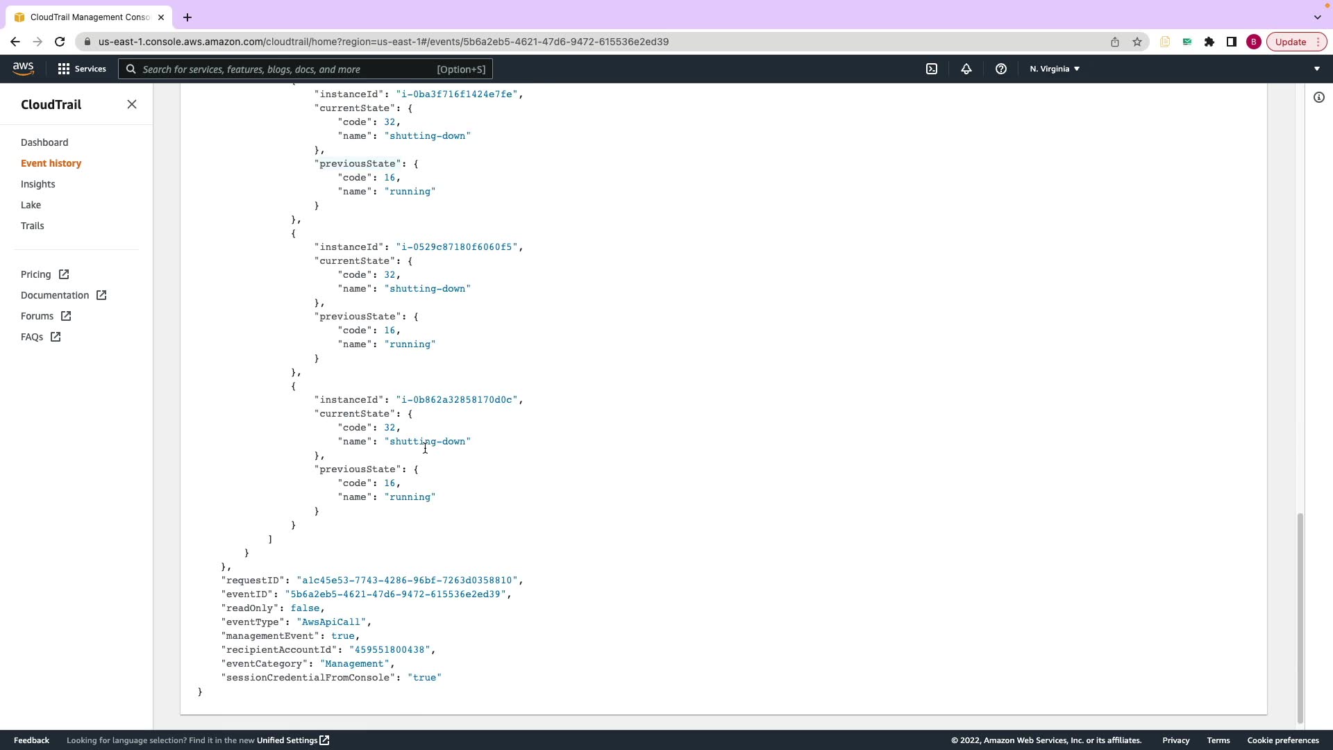Open the browser extensions puzzle icon

point(1209,42)
